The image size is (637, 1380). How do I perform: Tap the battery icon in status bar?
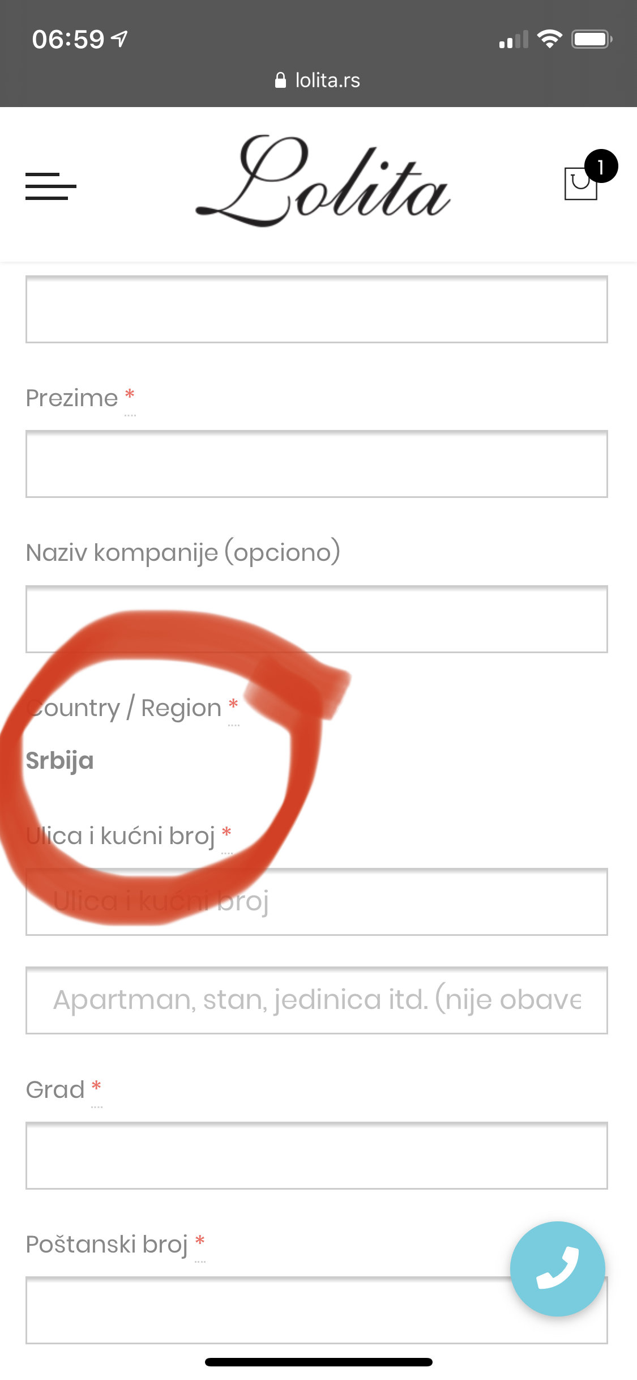click(592, 39)
